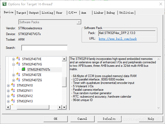165x124 pixels.
Task: Click the Pack name field Keil.STM32F4xx_DFP.2.13.0
Action: (127, 33)
